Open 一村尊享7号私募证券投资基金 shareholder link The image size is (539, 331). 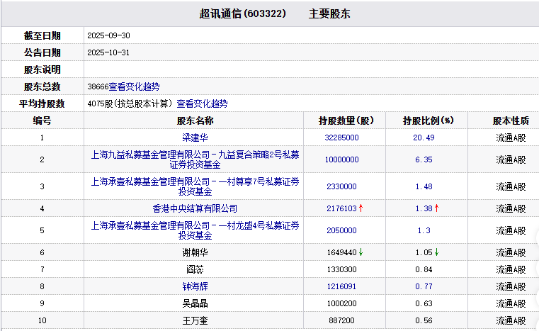click(x=195, y=186)
